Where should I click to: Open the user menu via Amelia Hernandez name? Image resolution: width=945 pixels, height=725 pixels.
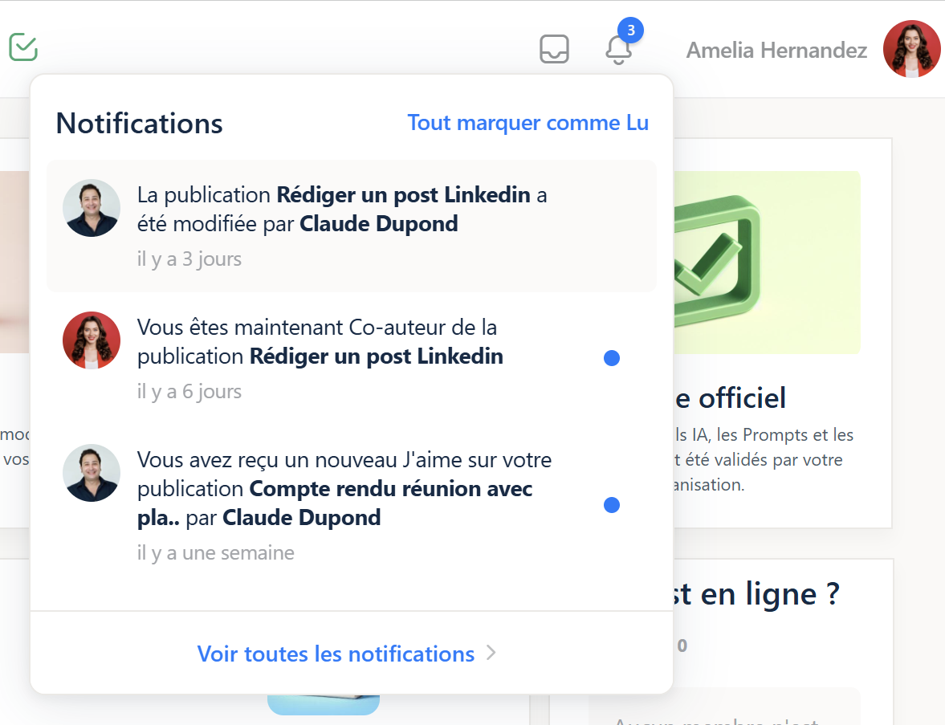click(x=776, y=51)
